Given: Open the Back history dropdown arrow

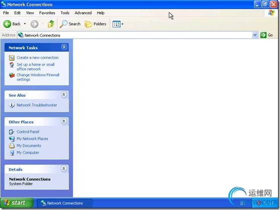Looking at the screenshot, I should click(25, 24).
